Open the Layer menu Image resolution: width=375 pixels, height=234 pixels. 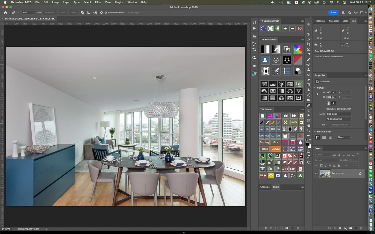click(66, 2)
